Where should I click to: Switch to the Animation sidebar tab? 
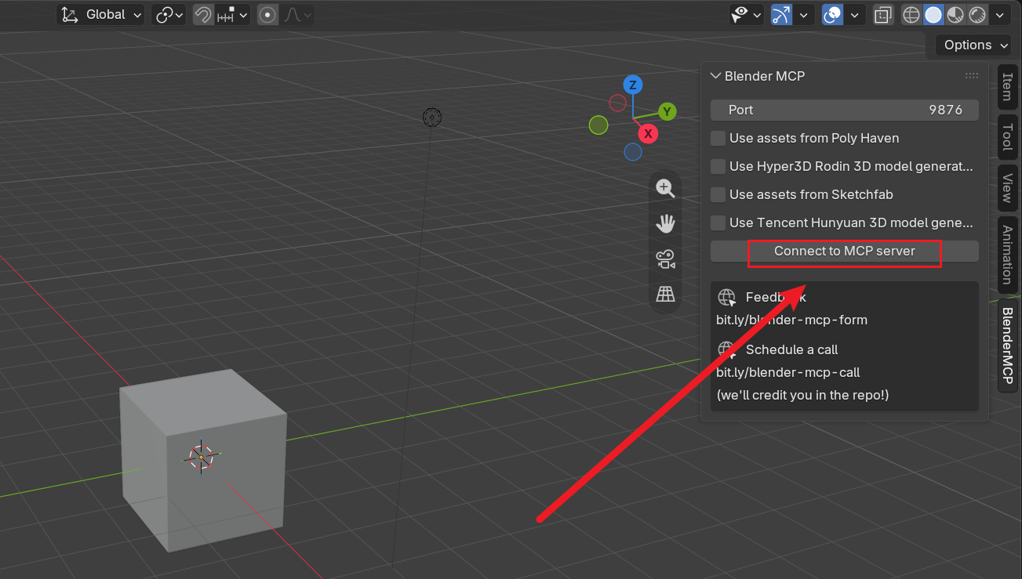[x=1007, y=255]
